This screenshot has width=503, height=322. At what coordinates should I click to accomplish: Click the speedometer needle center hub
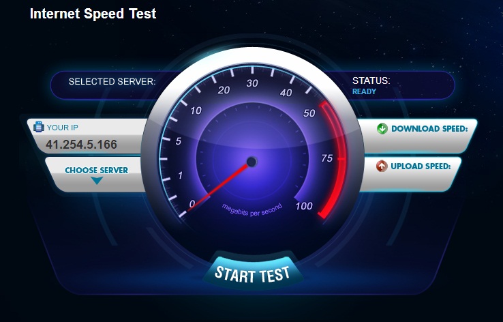(x=251, y=162)
